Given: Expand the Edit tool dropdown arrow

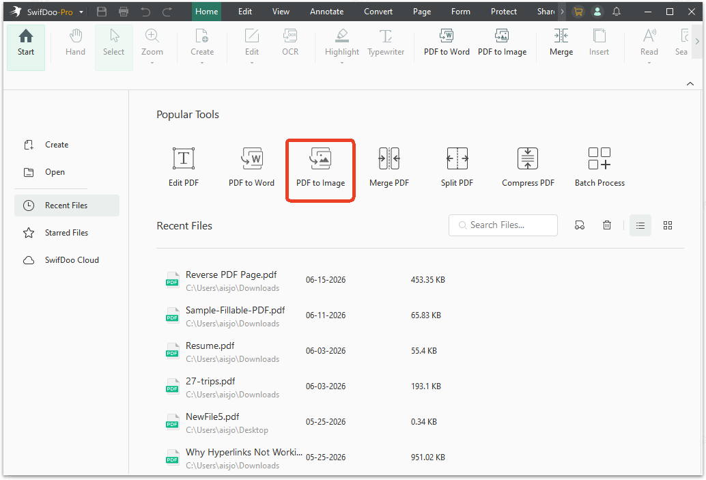Looking at the screenshot, I should (252, 63).
